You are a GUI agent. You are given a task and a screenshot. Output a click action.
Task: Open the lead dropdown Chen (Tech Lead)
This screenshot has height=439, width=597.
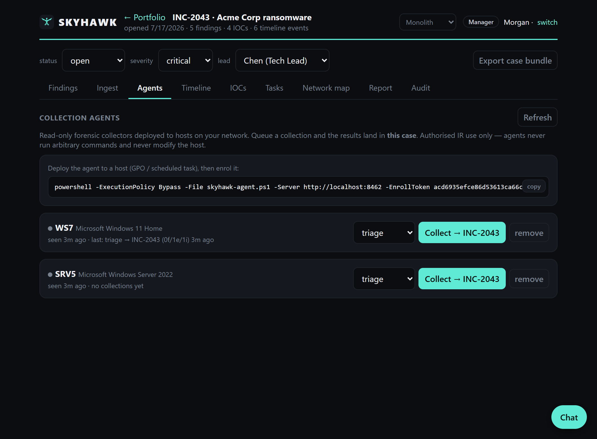click(x=282, y=61)
